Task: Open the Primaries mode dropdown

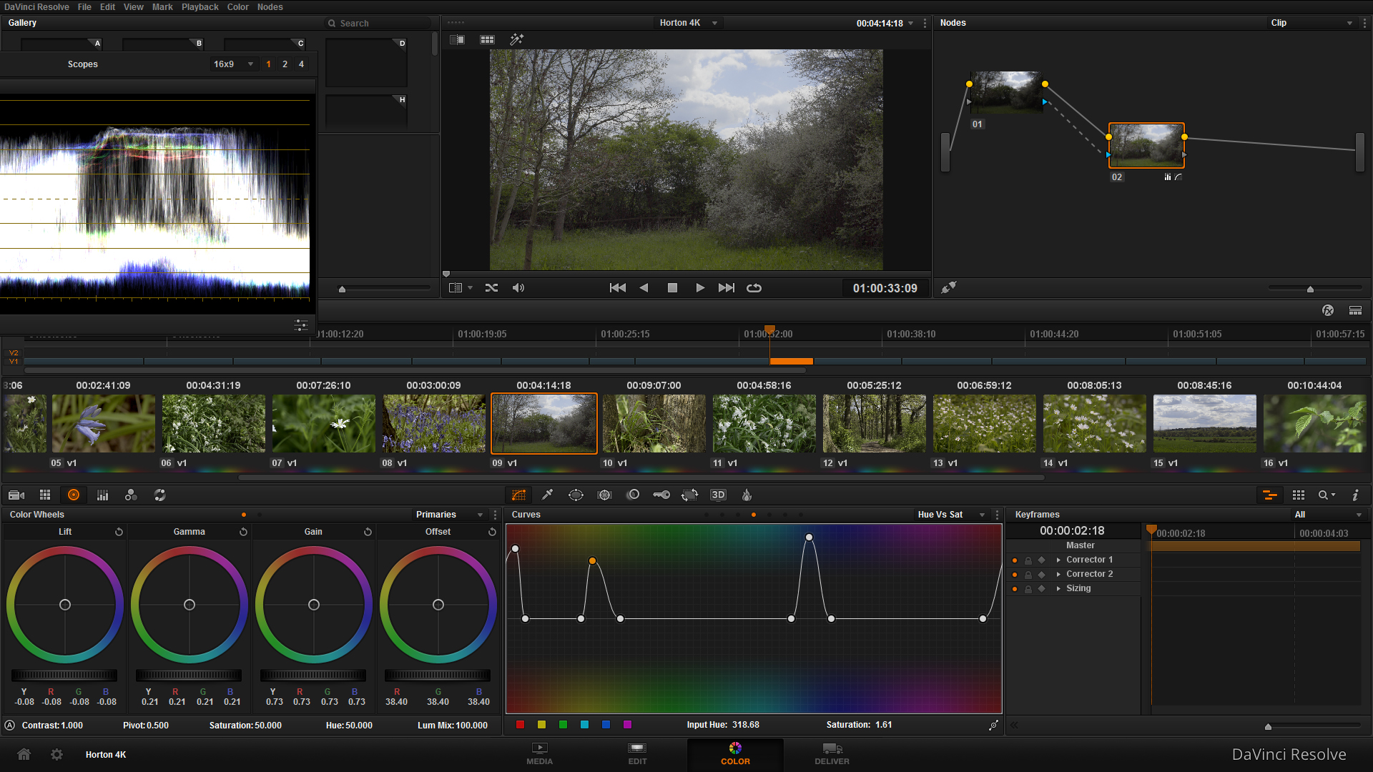Action: coord(450,515)
